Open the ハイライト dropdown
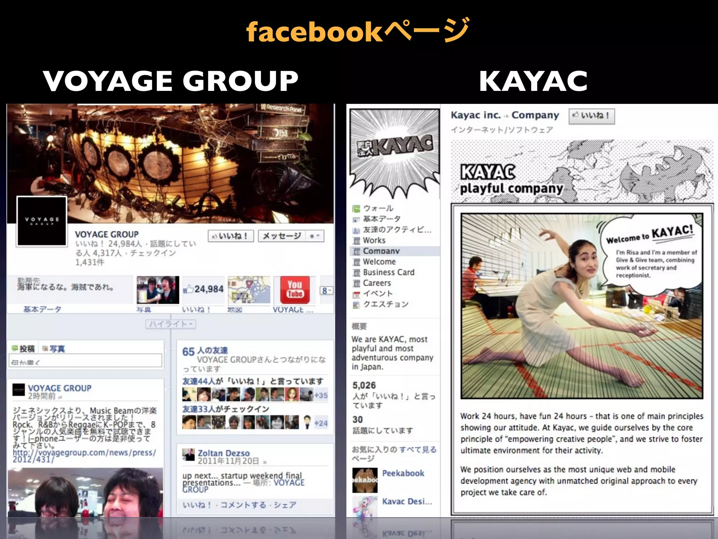Screen dimensions: 718x539 coord(171,324)
